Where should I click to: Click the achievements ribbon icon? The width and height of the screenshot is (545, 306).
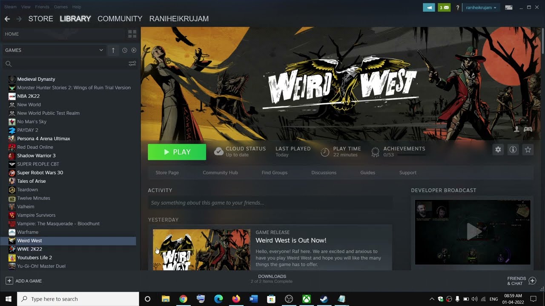375,152
